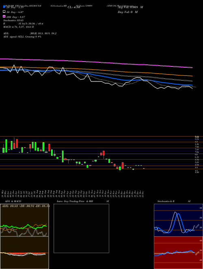Click the ADX lines sub-chart
The image size is (203, 269).
[x=24, y=220]
